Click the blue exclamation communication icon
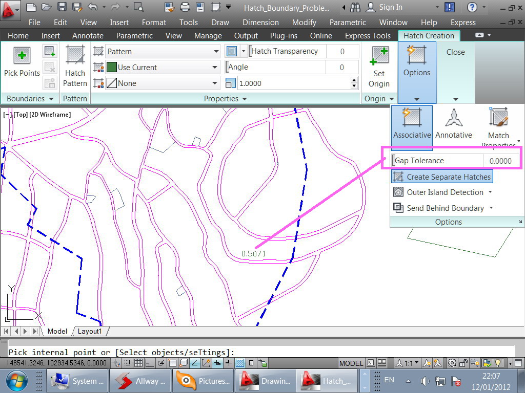The width and height of the screenshot is (525, 393). [x=449, y=7]
